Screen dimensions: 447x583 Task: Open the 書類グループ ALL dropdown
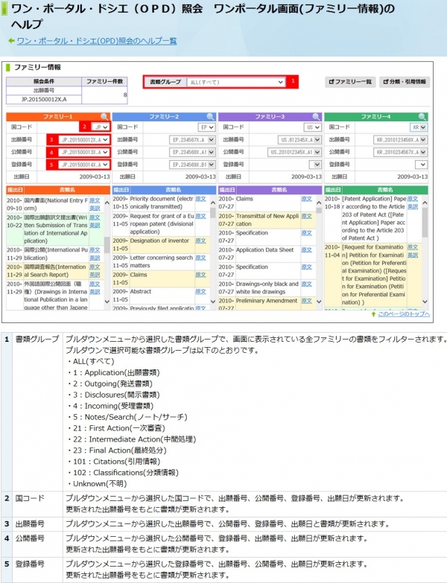236,82
